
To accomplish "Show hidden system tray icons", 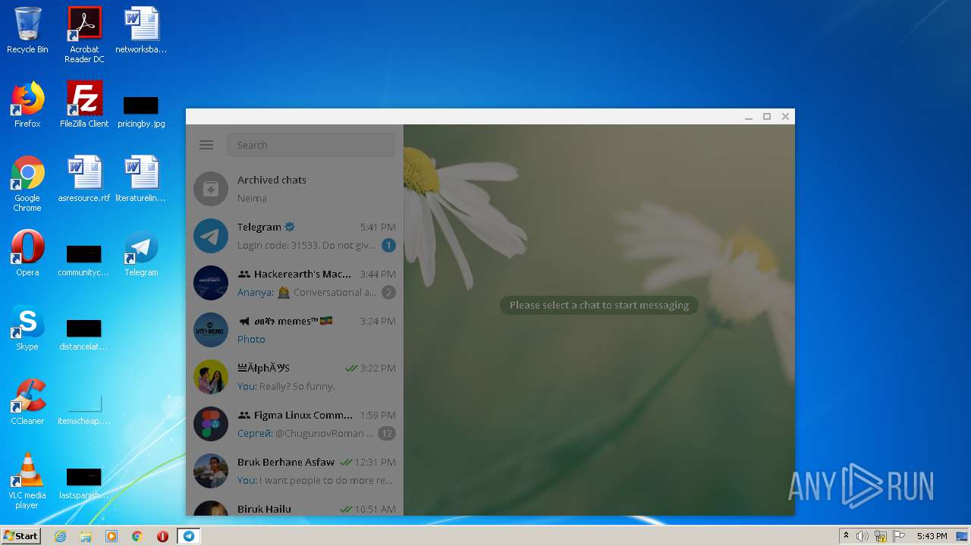I will click(846, 536).
